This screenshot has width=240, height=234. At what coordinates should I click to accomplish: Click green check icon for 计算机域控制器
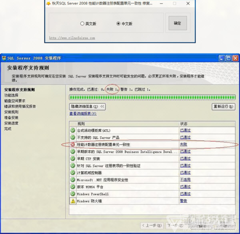coord(73,173)
